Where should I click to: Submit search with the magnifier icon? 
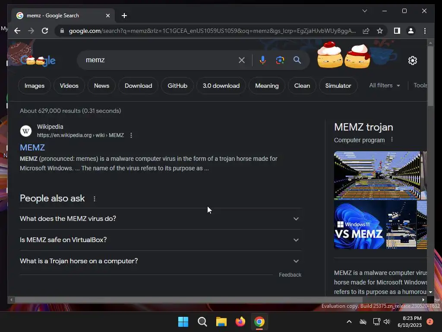click(297, 60)
